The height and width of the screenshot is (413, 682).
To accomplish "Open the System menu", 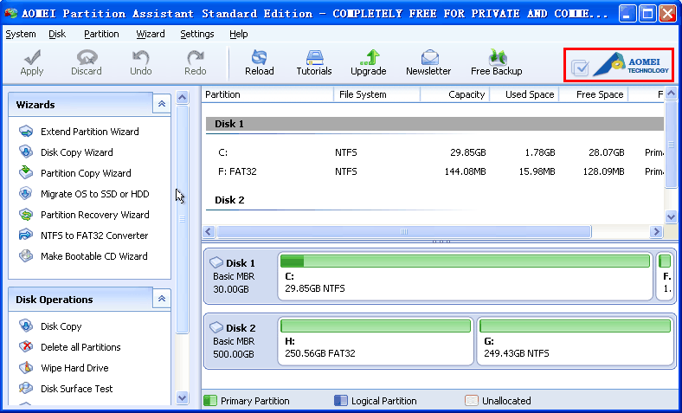I will (21, 34).
